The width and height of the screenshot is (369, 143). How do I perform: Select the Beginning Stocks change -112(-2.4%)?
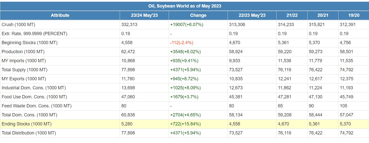click(182, 43)
